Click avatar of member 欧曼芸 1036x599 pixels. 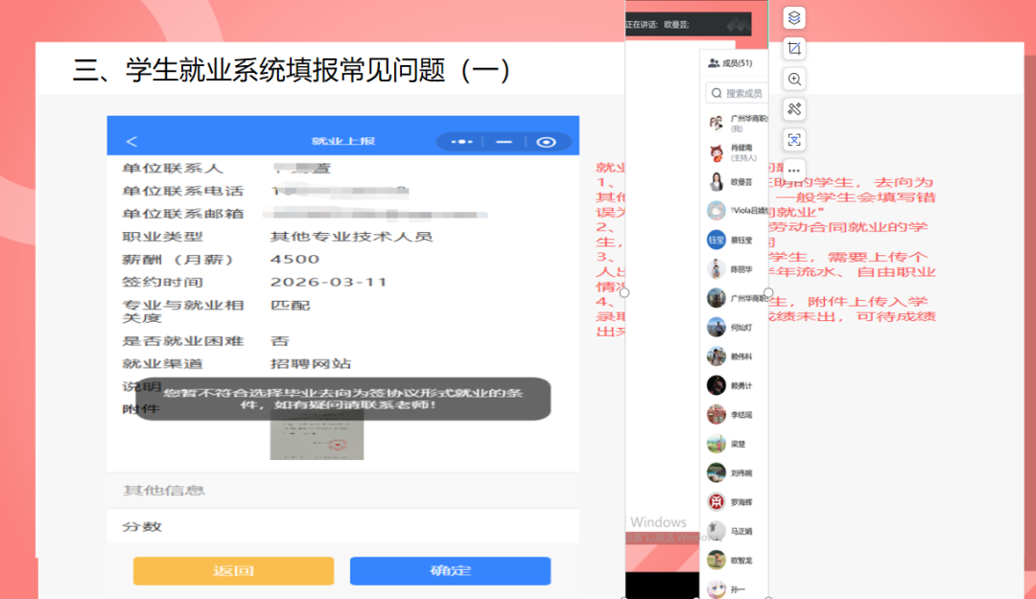point(717,181)
